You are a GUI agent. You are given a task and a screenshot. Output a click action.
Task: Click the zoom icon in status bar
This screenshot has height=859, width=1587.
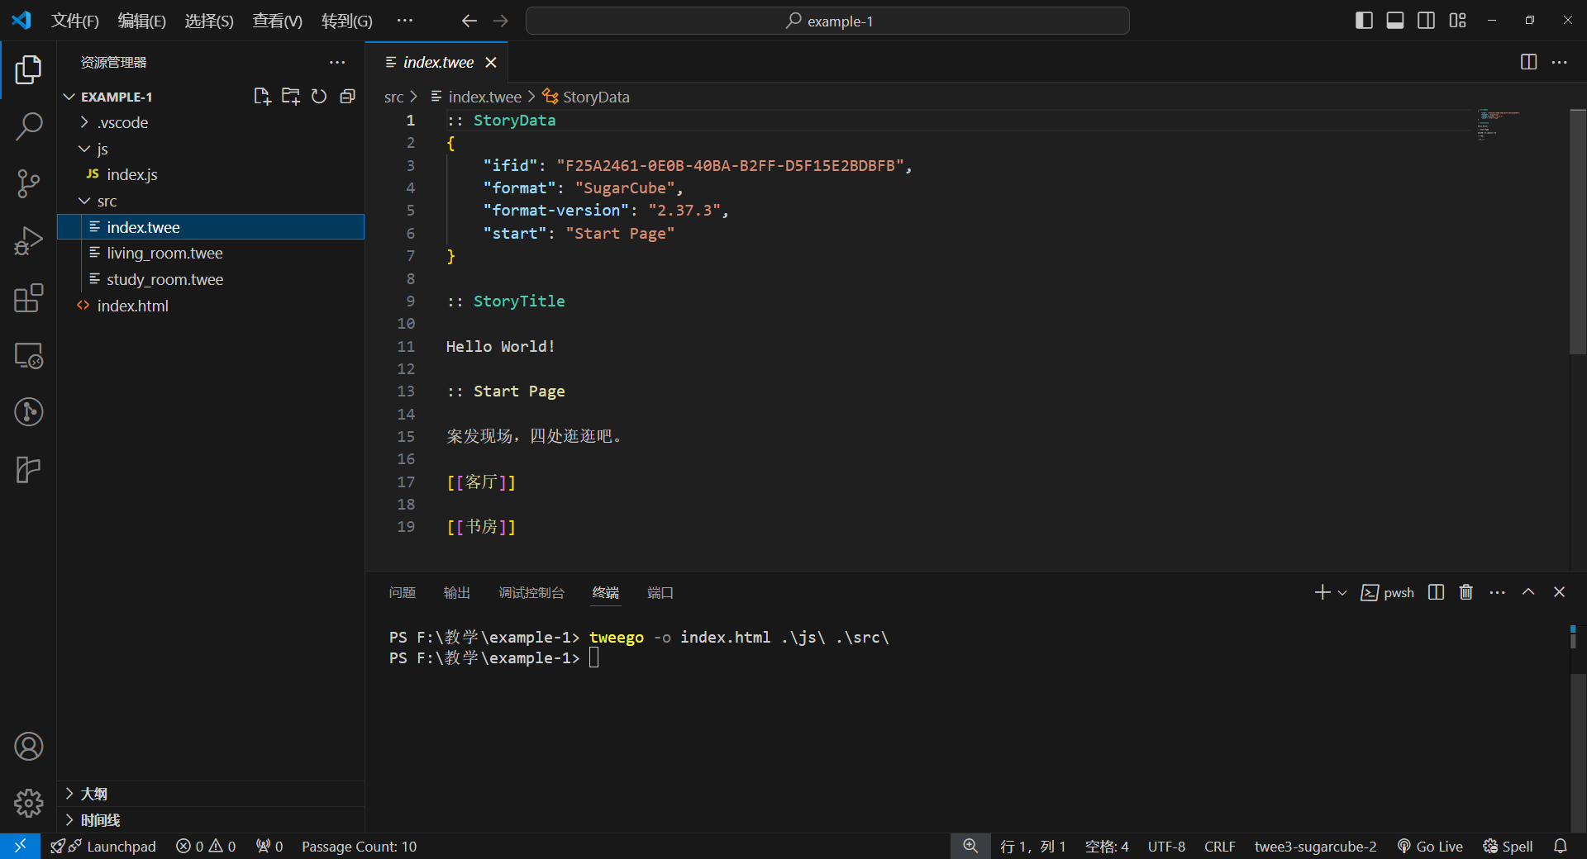coord(970,847)
